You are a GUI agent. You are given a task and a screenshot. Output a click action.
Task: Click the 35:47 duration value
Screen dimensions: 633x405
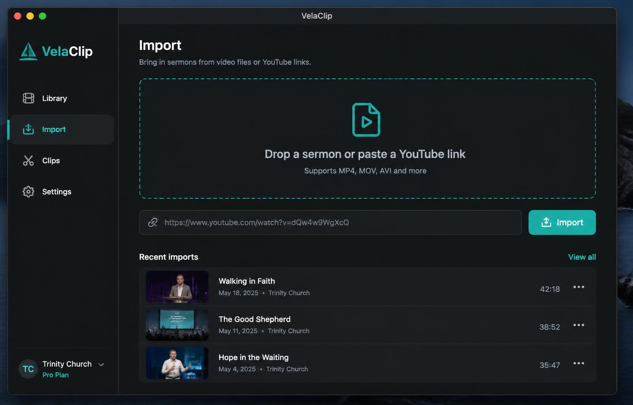pyautogui.click(x=550, y=365)
